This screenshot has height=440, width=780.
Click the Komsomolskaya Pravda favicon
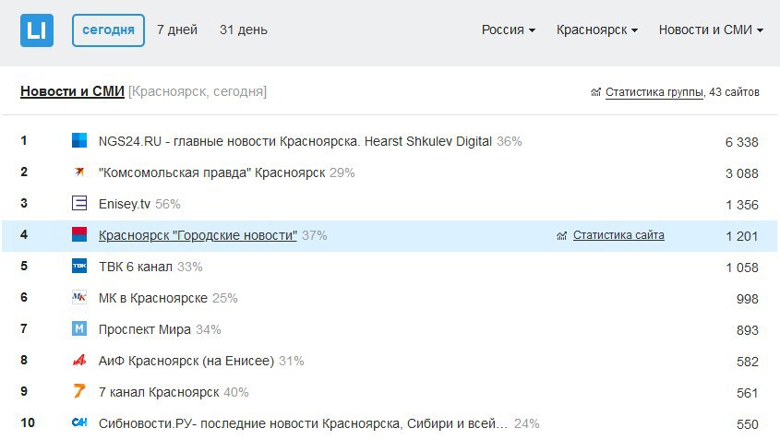click(79, 172)
